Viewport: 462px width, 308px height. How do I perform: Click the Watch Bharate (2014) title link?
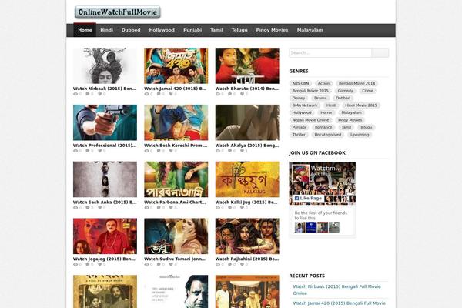[x=247, y=89]
